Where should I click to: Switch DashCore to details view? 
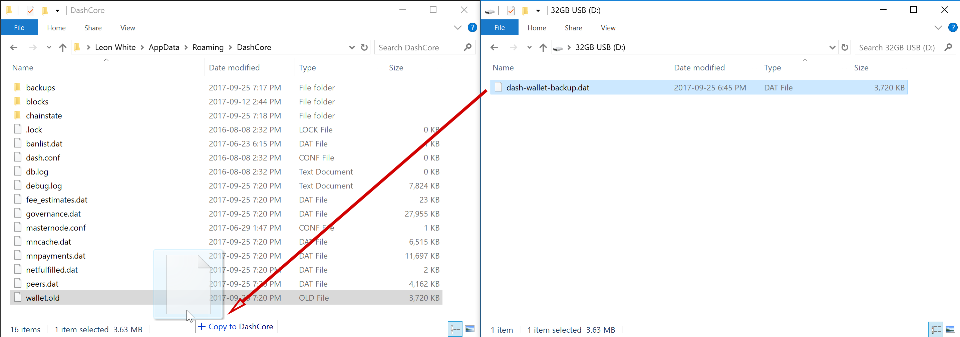[455, 329]
